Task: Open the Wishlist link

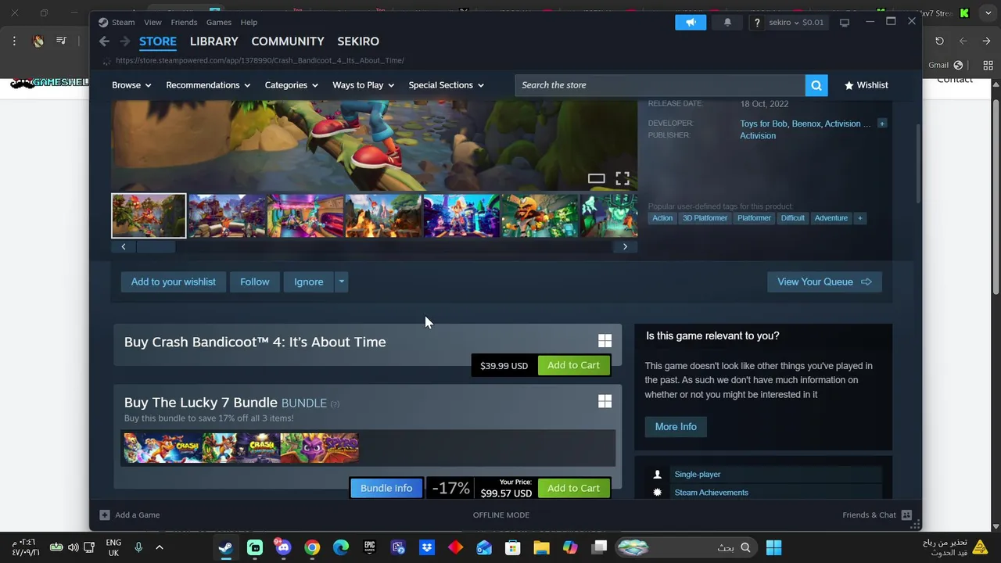Action: tap(866, 85)
